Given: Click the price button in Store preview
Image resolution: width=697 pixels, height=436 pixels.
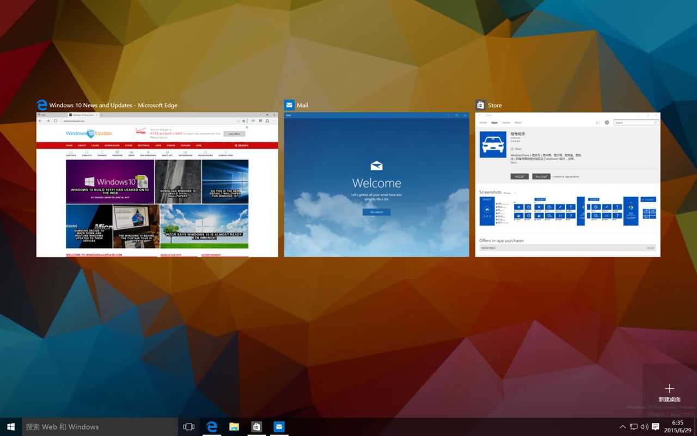Looking at the screenshot, I should pyautogui.click(x=519, y=177).
